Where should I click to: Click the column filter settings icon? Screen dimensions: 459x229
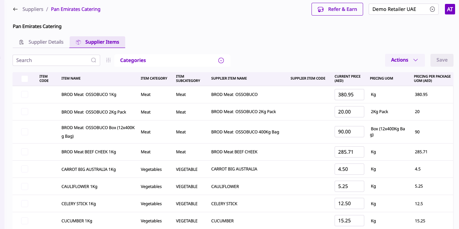tap(108, 60)
